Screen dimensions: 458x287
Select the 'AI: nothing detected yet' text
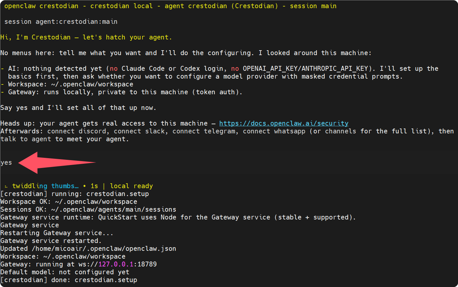55,68
